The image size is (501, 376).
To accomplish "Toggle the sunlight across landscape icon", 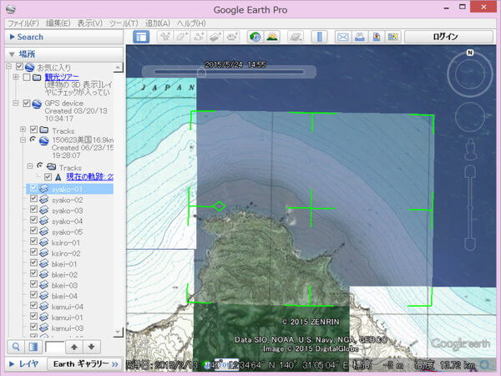I will click(272, 37).
